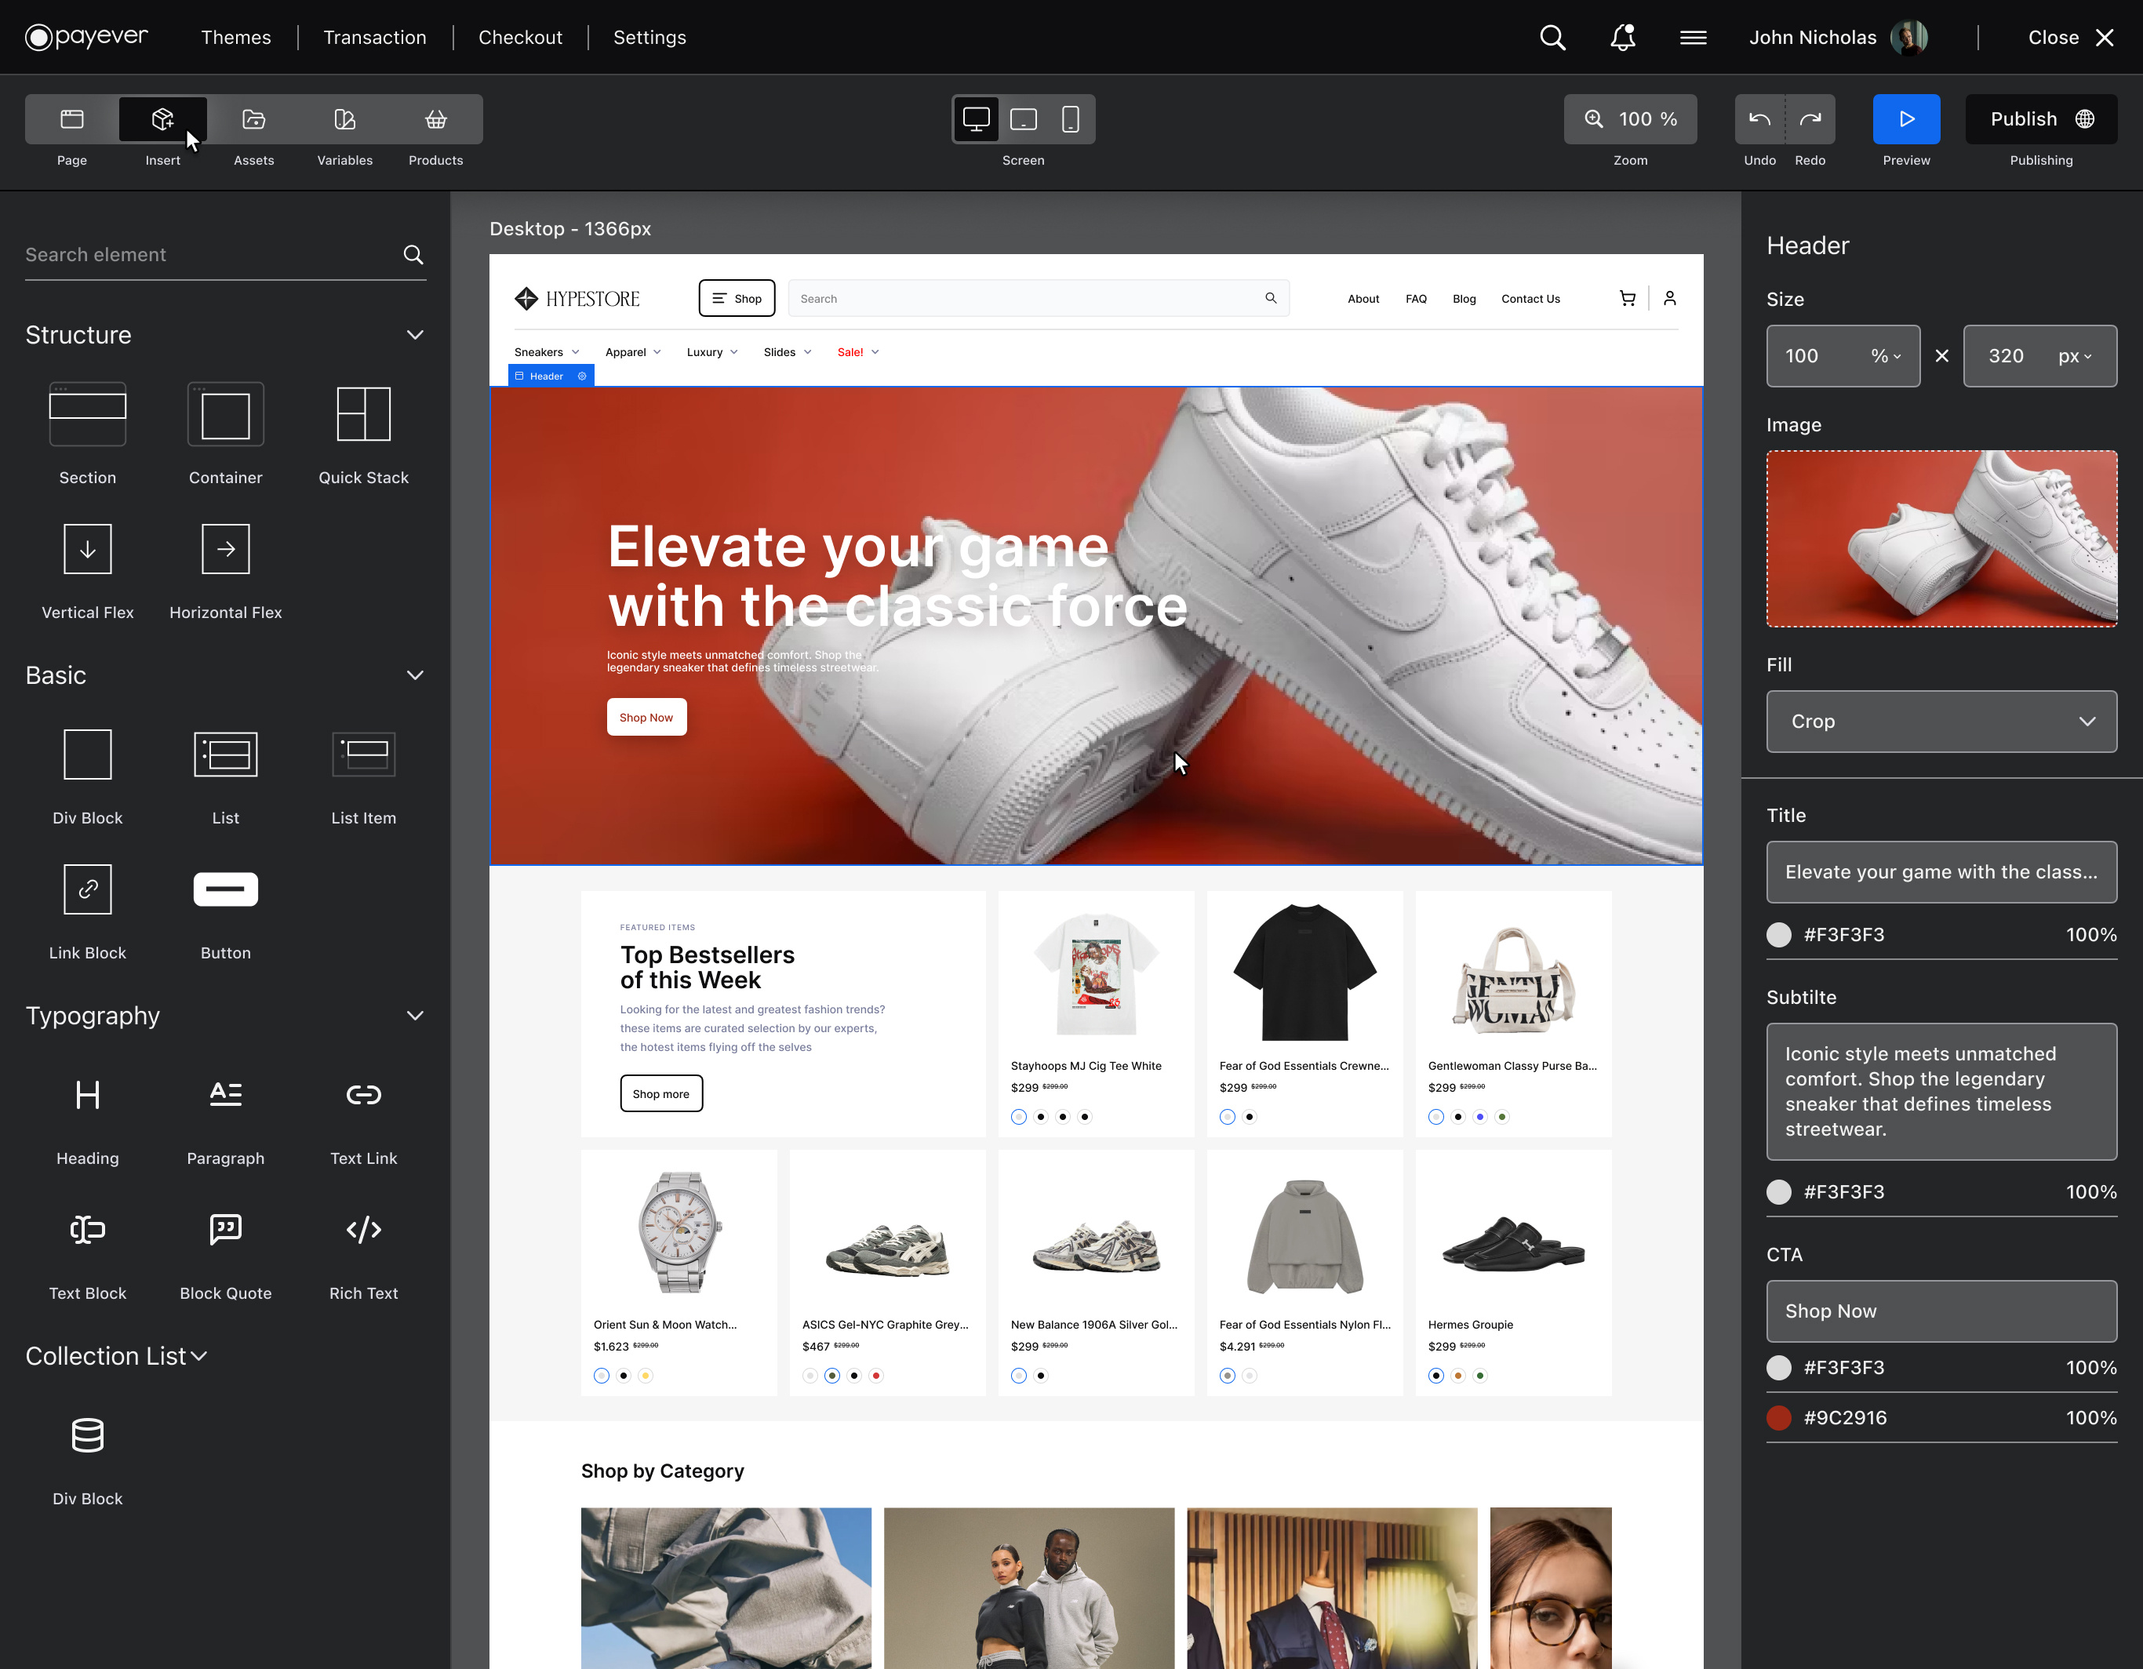
Task: Switch canvas to mobile screen view
Action: coord(1071,118)
